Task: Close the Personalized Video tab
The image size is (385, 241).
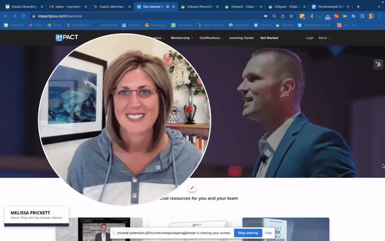Action: point(348,7)
